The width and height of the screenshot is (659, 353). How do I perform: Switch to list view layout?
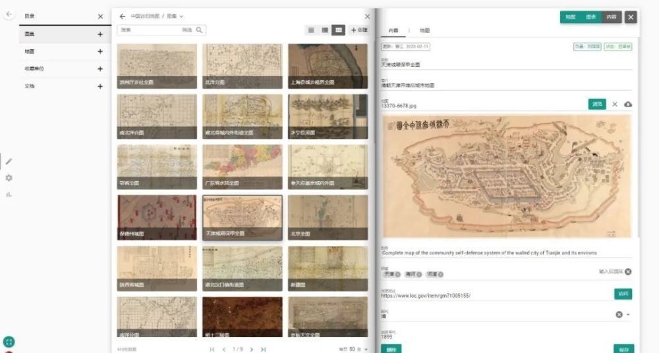tap(311, 30)
